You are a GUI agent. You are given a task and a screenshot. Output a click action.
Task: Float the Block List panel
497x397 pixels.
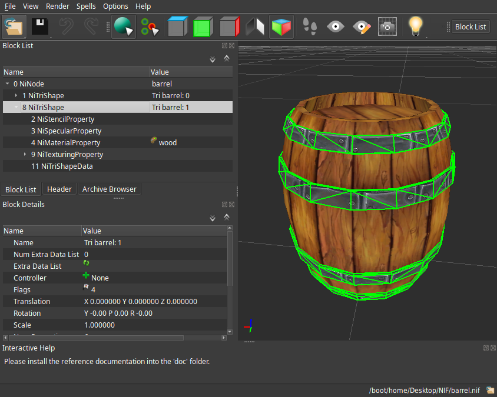[224, 46]
